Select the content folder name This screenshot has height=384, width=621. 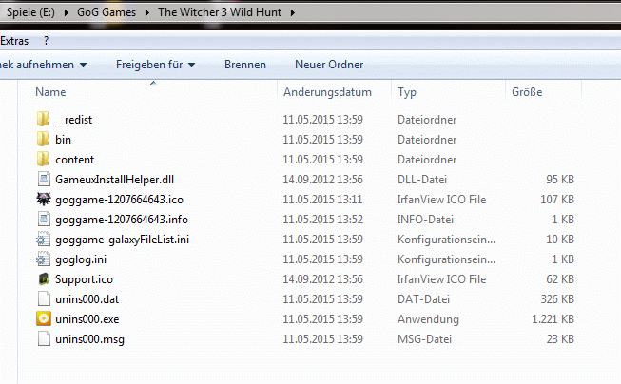[x=74, y=160]
